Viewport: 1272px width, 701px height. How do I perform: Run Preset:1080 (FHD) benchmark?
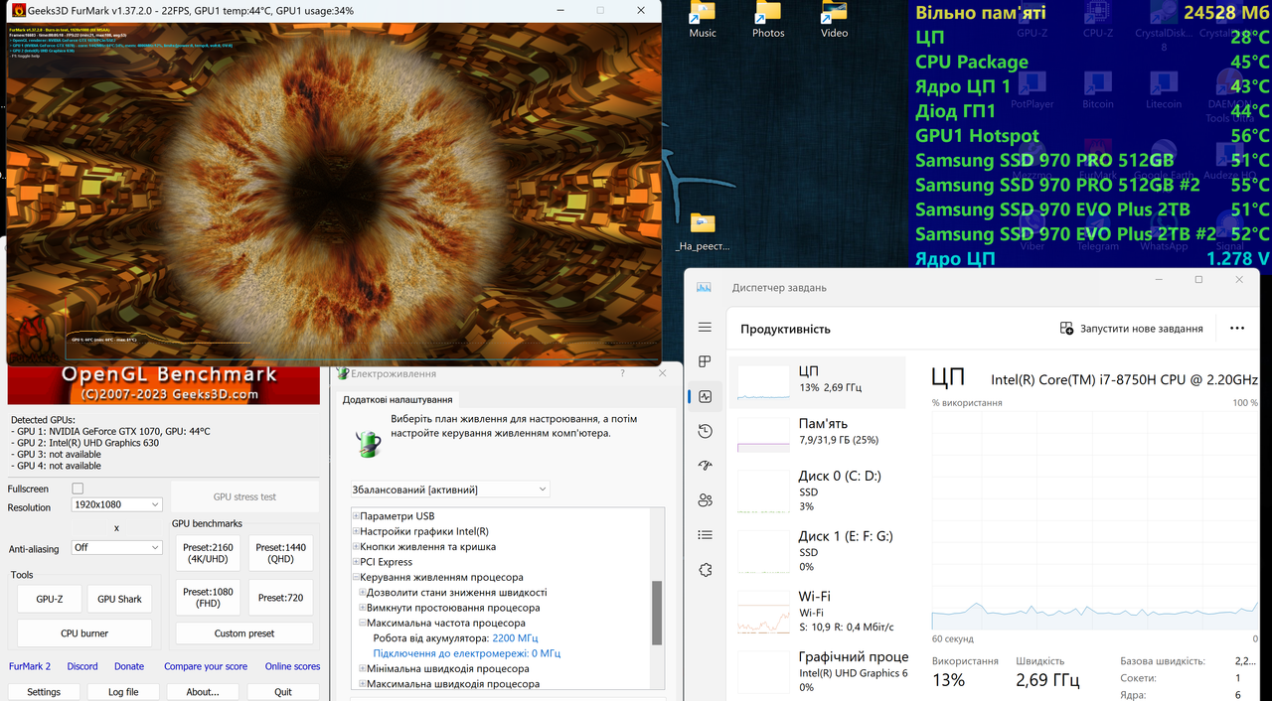pyautogui.click(x=210, y=598)
